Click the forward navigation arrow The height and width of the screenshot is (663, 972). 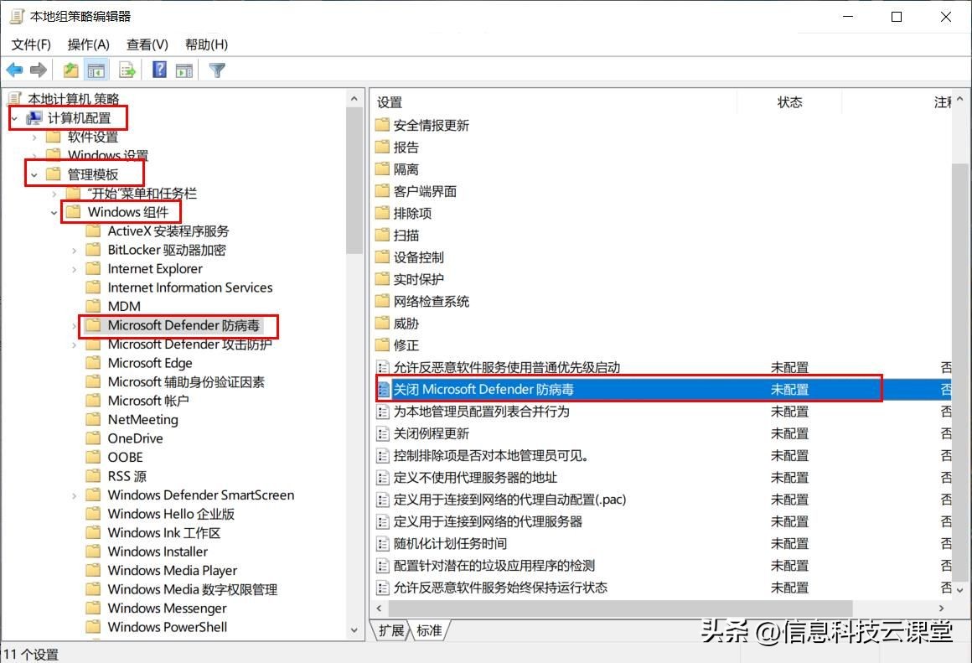pos(39,70)
